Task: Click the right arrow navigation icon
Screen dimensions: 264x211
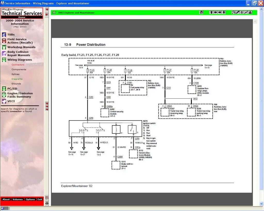Action: [220, 12]
